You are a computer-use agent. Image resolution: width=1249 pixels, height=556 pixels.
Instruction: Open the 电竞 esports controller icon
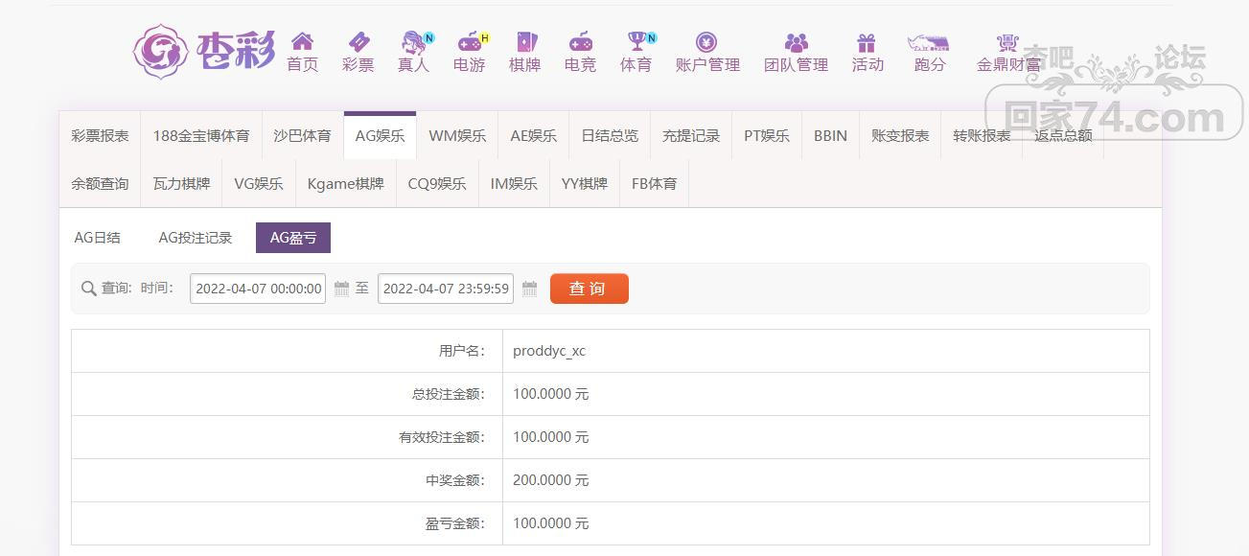coord(580,41)
